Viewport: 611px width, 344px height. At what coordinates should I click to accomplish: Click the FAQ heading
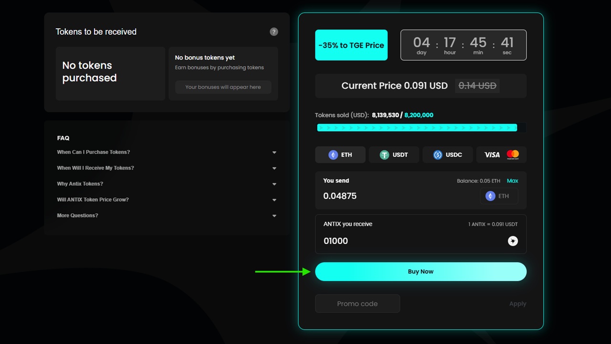coord(63,138)
